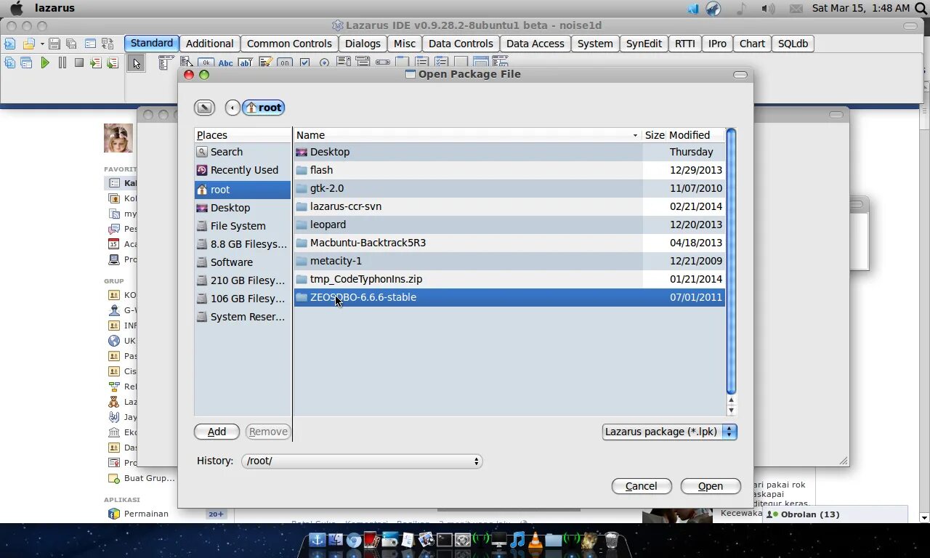Image resolution: width=930 pixels, height=558 pixels.
Task: Open the lazarus menu in menu bar
Action: click(x=54, y=8)
